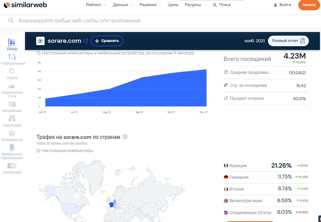Click the 16.42 pages per visit value
The image size is (321, 222).
tap(301, 86)
